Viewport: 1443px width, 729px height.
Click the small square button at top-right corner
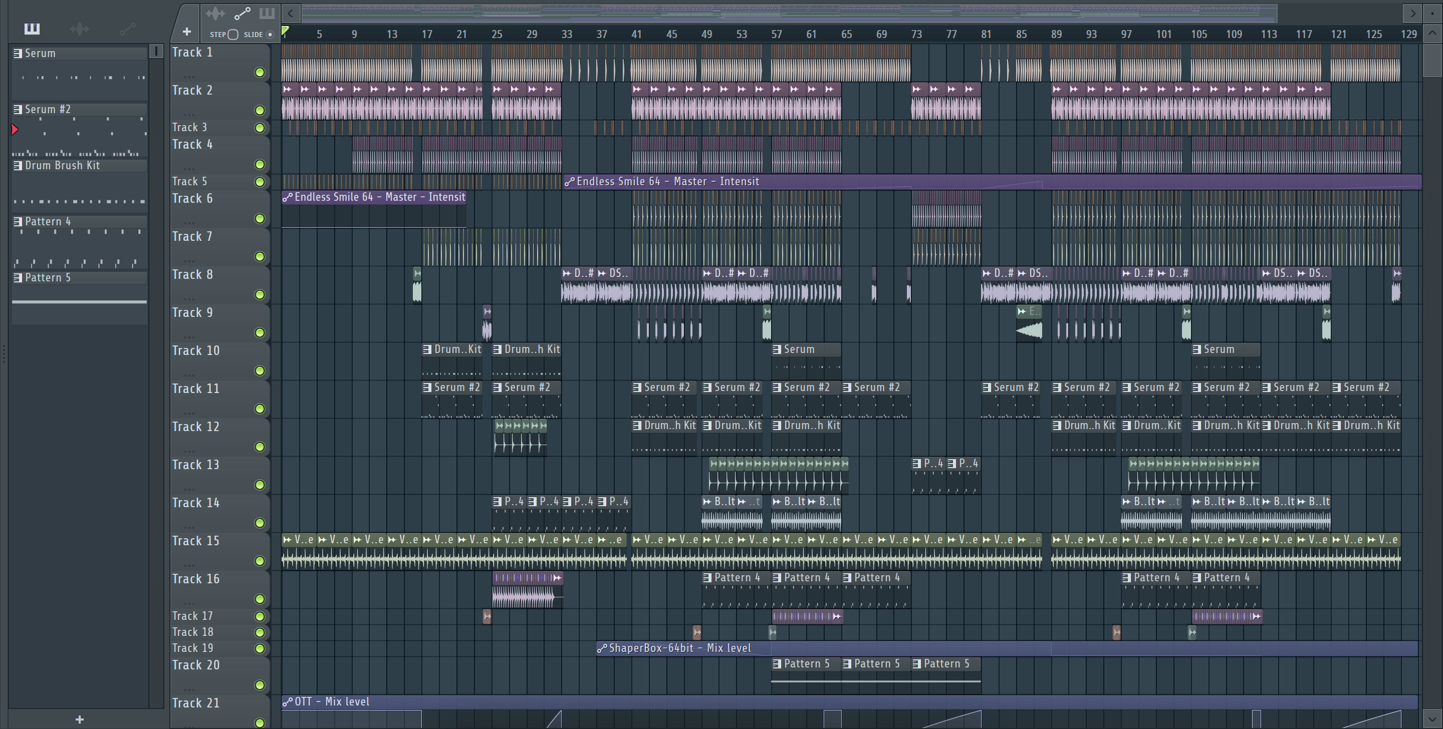(x=1432, y=13)
